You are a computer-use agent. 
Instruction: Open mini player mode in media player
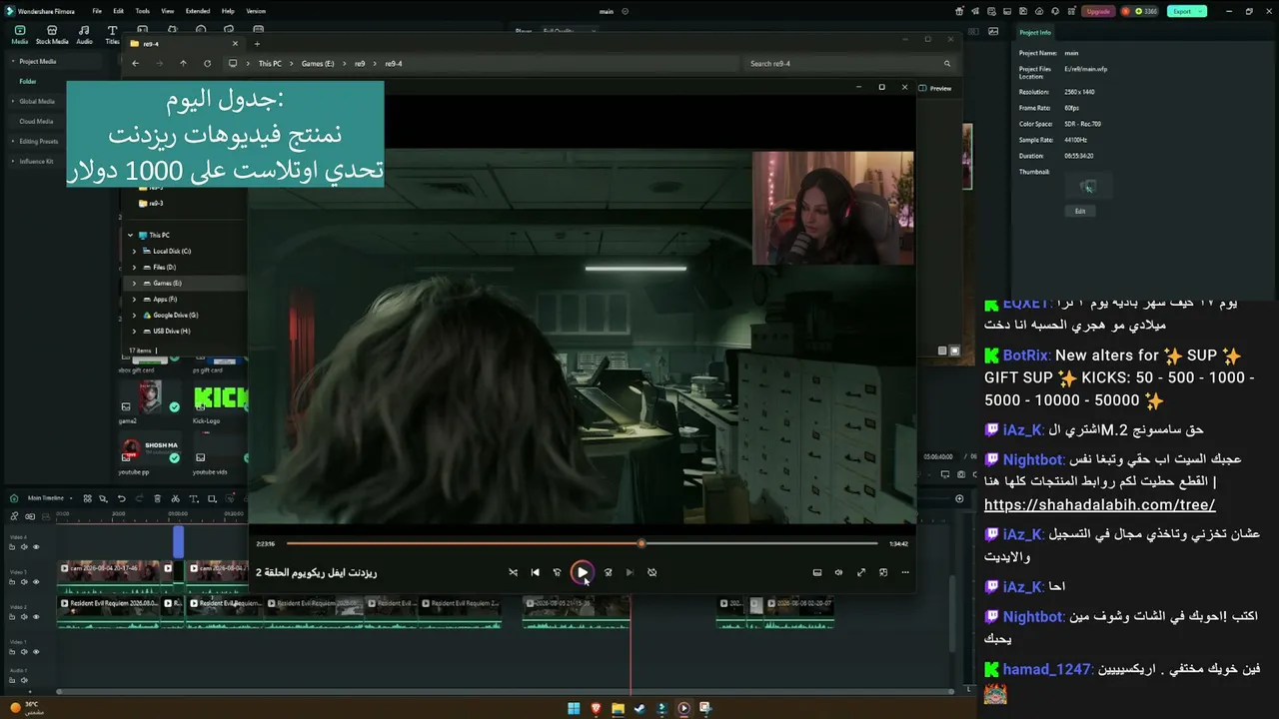point(883,572)
